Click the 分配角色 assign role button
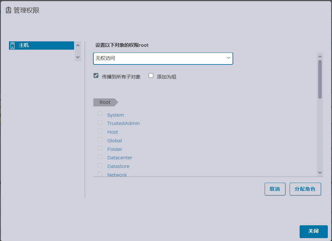This screenshot has height=241, width=332. pyautogui.click(x=305, y=189)
